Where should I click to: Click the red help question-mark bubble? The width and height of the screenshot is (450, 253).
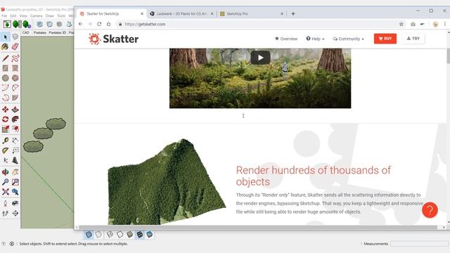[430, 210]
